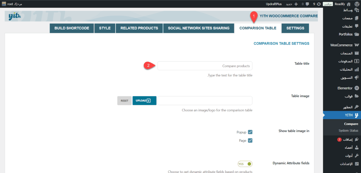Open أدوات tools wrench icon

pyautogui.click(x=357, y=156)
